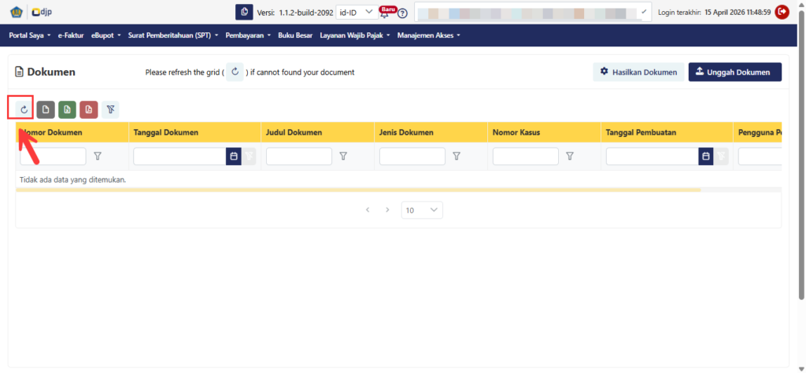Select Buku Besar in the navigation bar
This screenshot has height=373, width=806.
pyautogui.click(x=295, y=35)
